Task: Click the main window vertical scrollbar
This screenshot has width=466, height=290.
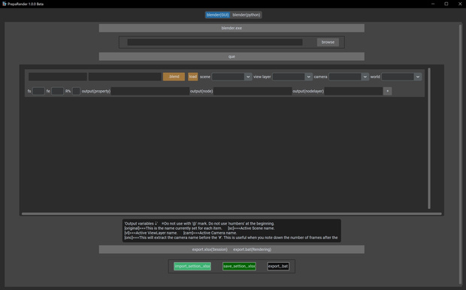Action: coord(460,155)
